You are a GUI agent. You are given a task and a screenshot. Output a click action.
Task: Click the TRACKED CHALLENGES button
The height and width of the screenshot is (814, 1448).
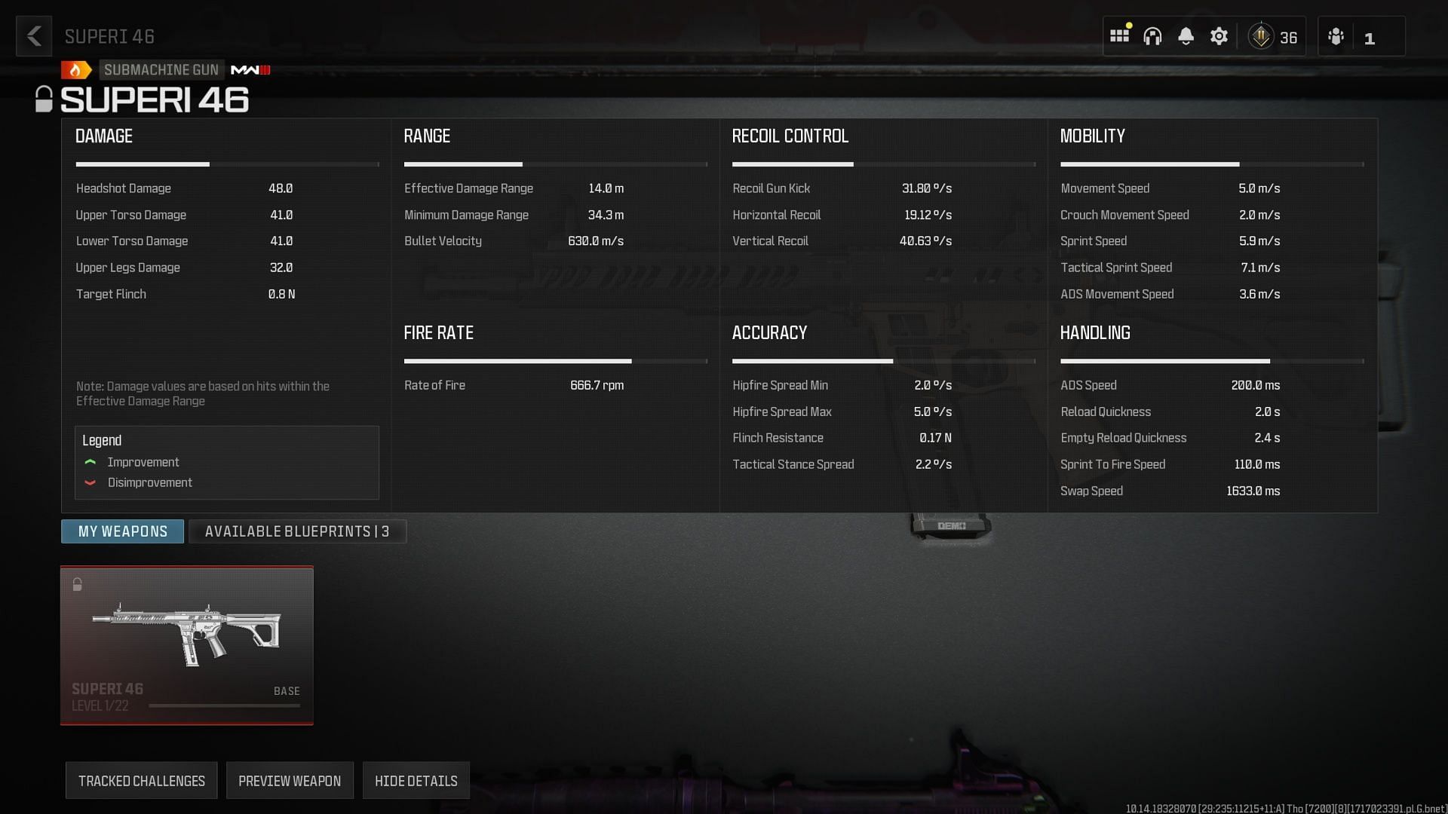(x=141, y=781)
